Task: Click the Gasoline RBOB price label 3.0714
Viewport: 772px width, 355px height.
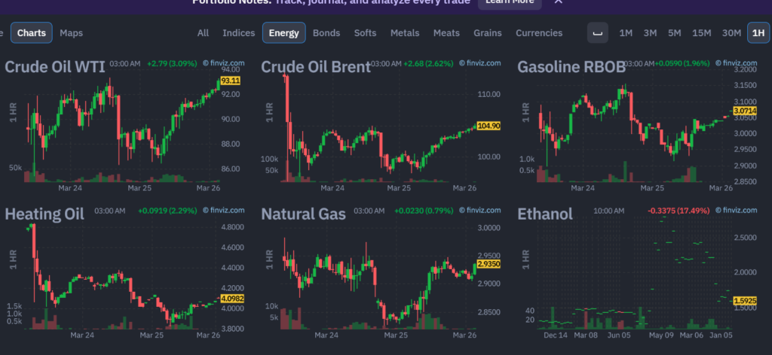Action: (744, 111)
